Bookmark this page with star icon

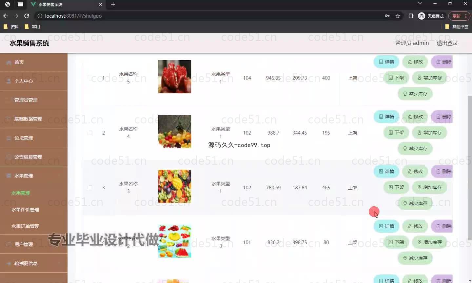(x=398, y=16)
